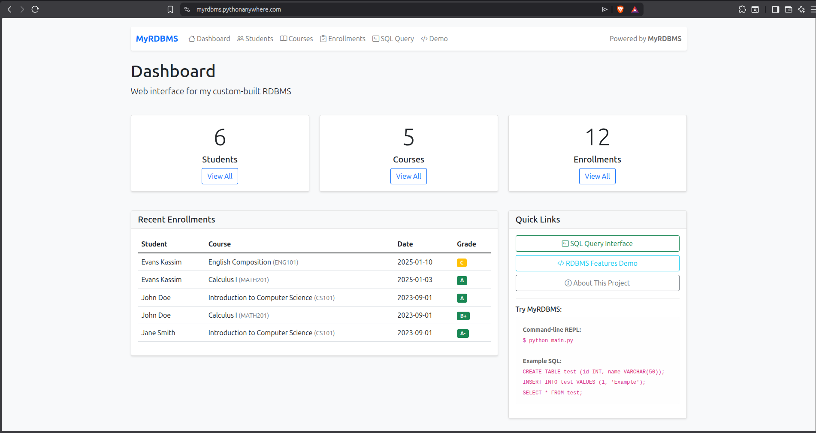The image size is (816, 433).
Task: Open the Enrollments page from the navbar
Action: (346, 39)
